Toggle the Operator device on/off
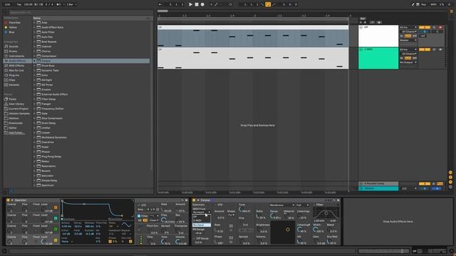Viewport: 456px width, 256px height. click(8, 201)
